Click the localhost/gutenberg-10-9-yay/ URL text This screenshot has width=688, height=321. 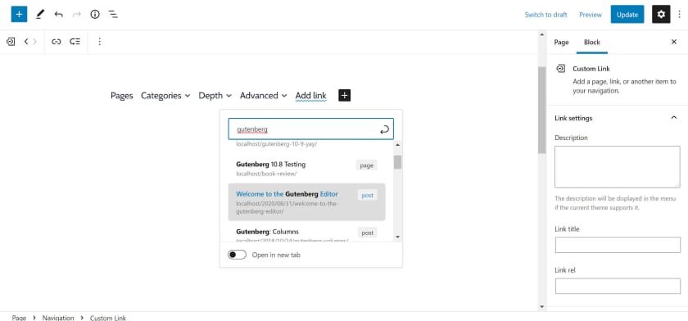point(277,143)
